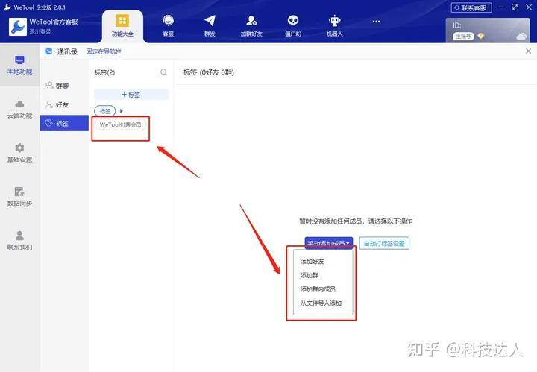Select the 标签 menu item
The height and width of the screenshot is (372, 537).
pyautogui.click(x=64, y=123)
